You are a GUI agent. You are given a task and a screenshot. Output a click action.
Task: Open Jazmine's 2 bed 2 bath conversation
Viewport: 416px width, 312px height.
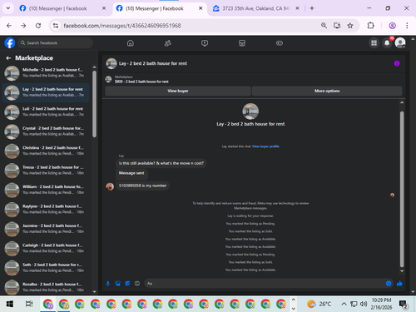[x=46, y=229]
